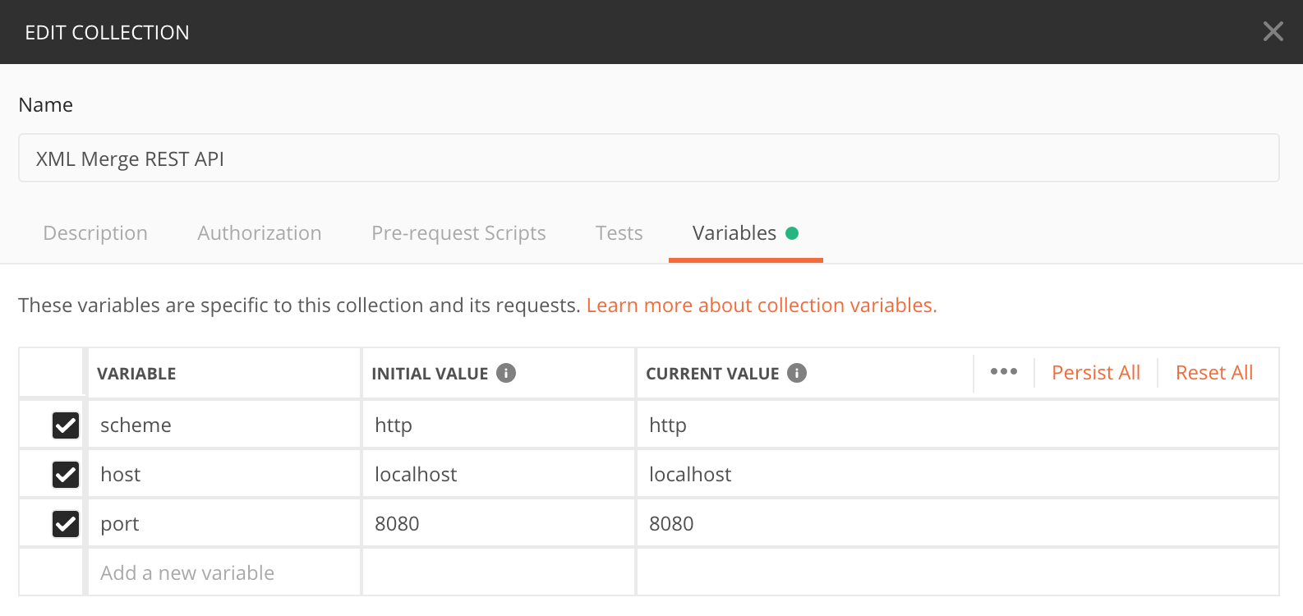Screen dimensions: 1303x616
Task: Go to Pre-request Scripts tab
Action: [458, 233]
